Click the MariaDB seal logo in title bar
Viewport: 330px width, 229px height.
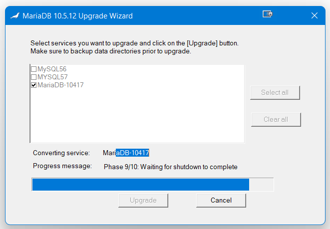coord(15,16)
